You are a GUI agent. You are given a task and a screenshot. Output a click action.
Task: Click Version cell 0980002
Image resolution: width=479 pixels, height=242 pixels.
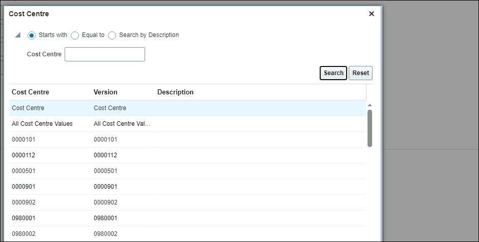click(105, 234)
